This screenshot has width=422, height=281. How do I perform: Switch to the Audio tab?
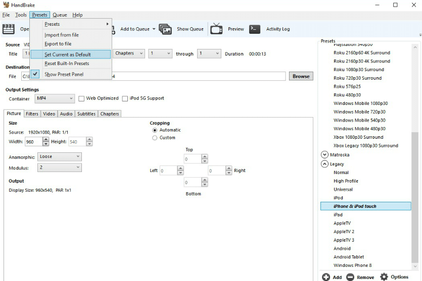(x=66, y=114)
